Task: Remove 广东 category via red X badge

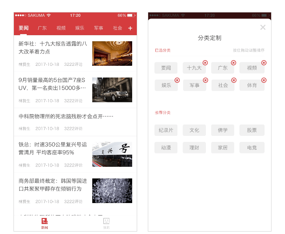Action: click(x=234, y=63)
